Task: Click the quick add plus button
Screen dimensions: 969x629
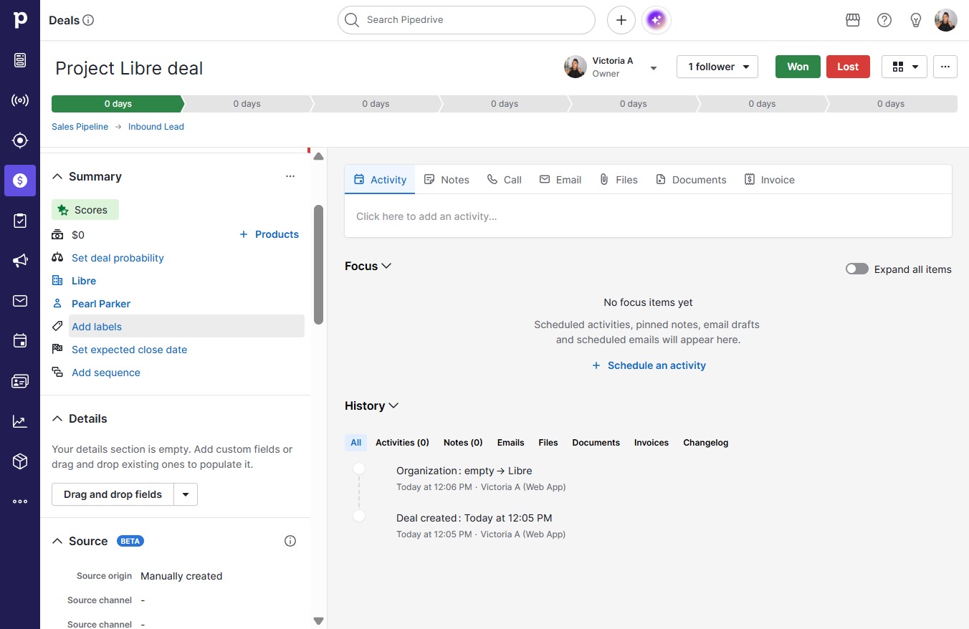Action: pos(621,20)
